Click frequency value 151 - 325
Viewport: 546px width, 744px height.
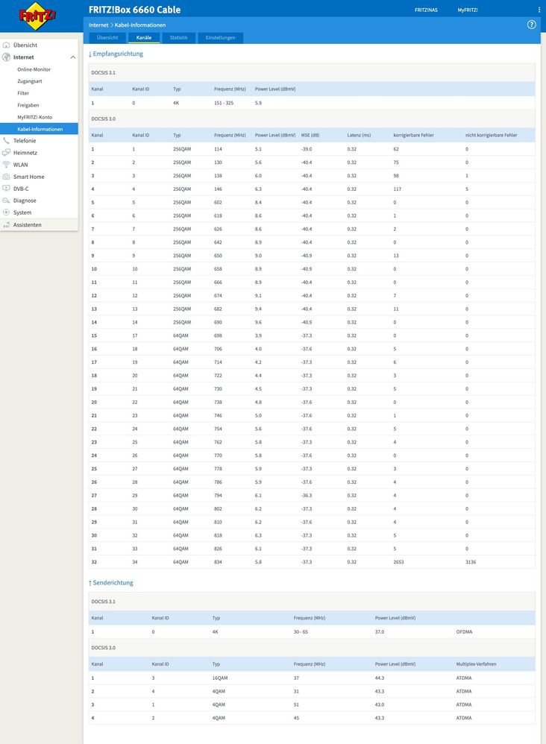[224, 103]
